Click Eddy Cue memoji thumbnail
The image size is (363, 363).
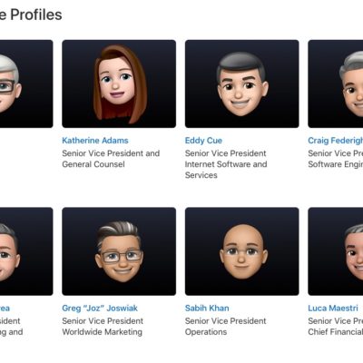(x=242, y=83)
